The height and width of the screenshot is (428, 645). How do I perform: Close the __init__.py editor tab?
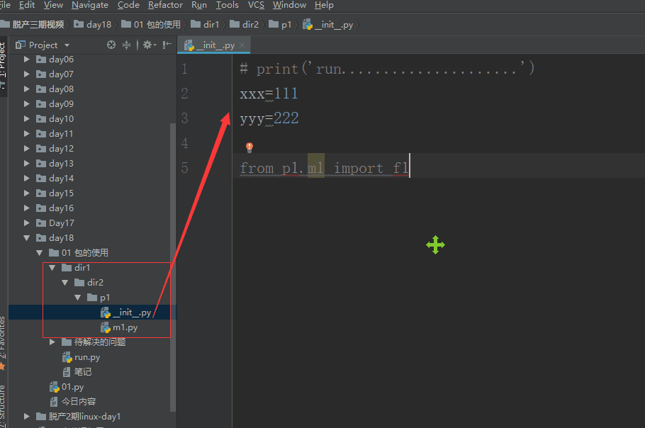242,45
